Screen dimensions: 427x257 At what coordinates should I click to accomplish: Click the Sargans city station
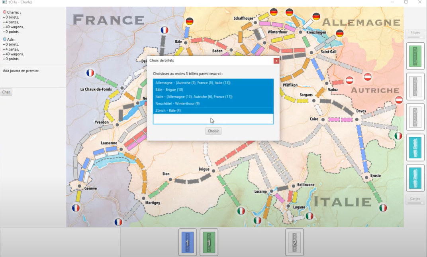314,101
